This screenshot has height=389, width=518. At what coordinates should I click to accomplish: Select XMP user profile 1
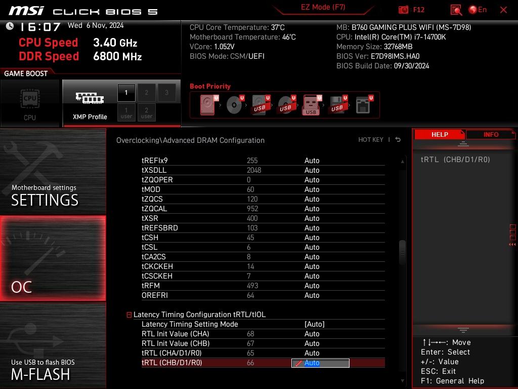(126, 112)
